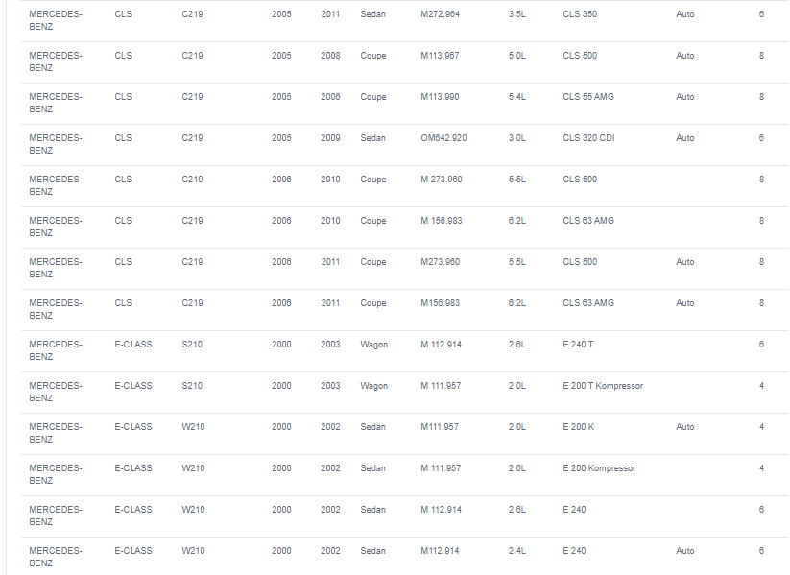Select the 3.5L displacement value
The width and height of the screenshot is (790, 575).
click(517, 14)
